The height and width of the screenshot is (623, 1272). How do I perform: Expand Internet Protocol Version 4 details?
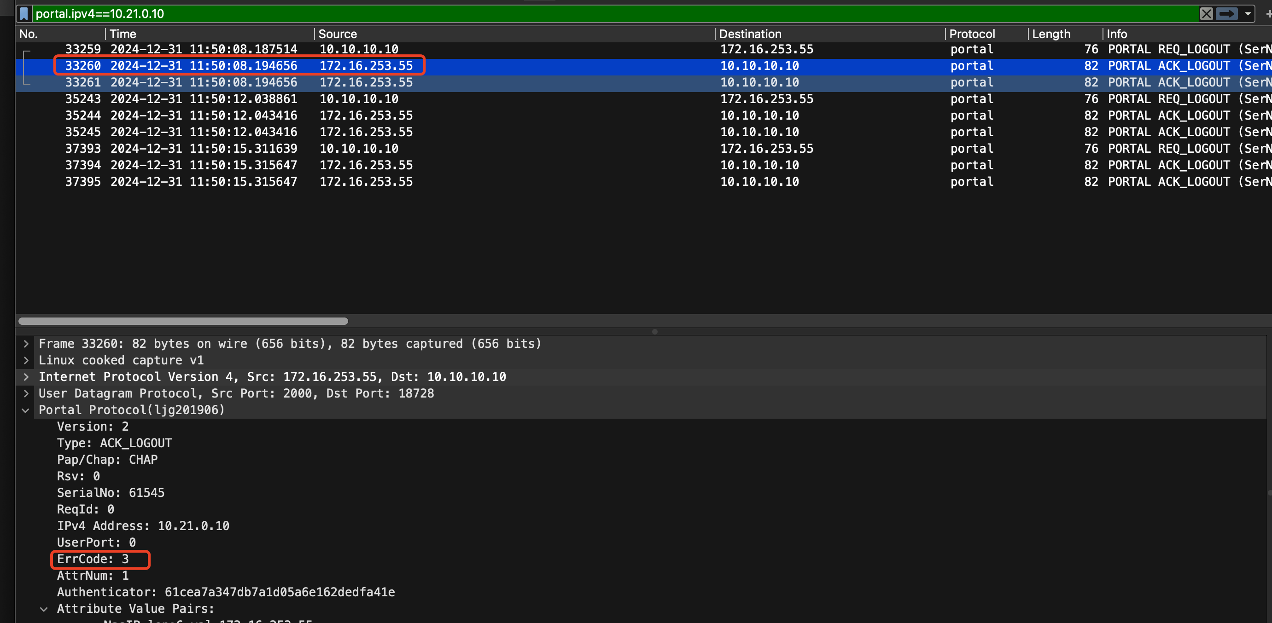click(x=26, y=377)
